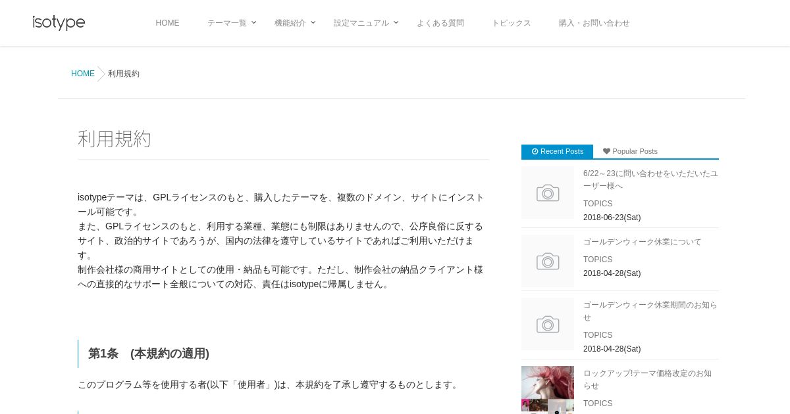The height and width of the screenshot is (414, 790).
Task: Click camera placeholder thumbnail for ゴールデンウィーク休業について
Action: coord(548,261)
